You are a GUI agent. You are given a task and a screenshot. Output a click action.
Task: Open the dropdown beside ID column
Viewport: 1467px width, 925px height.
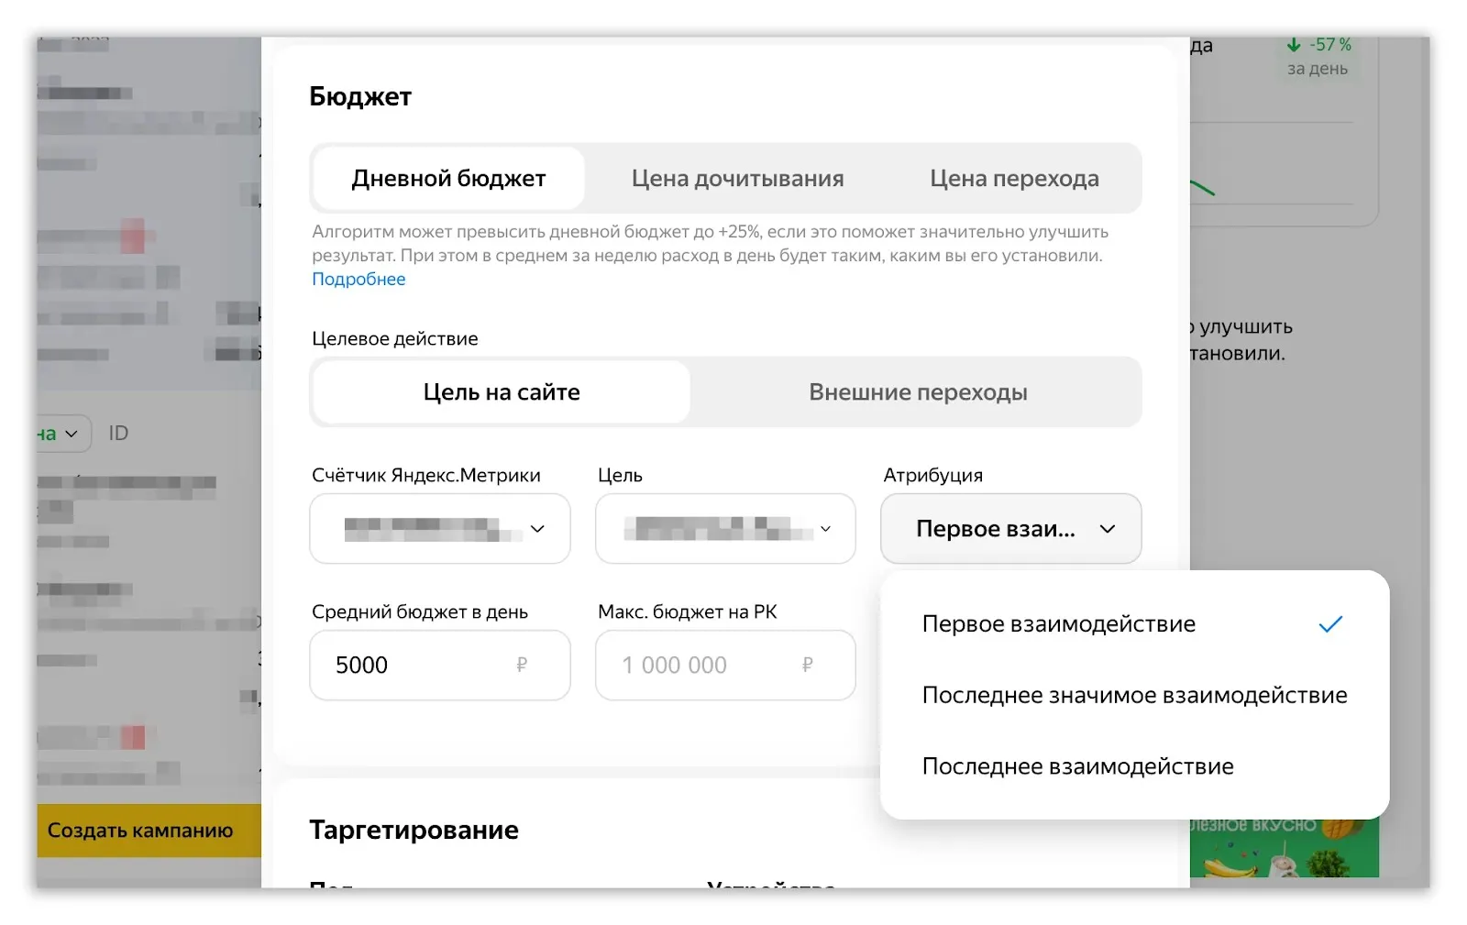coord(63,434)
